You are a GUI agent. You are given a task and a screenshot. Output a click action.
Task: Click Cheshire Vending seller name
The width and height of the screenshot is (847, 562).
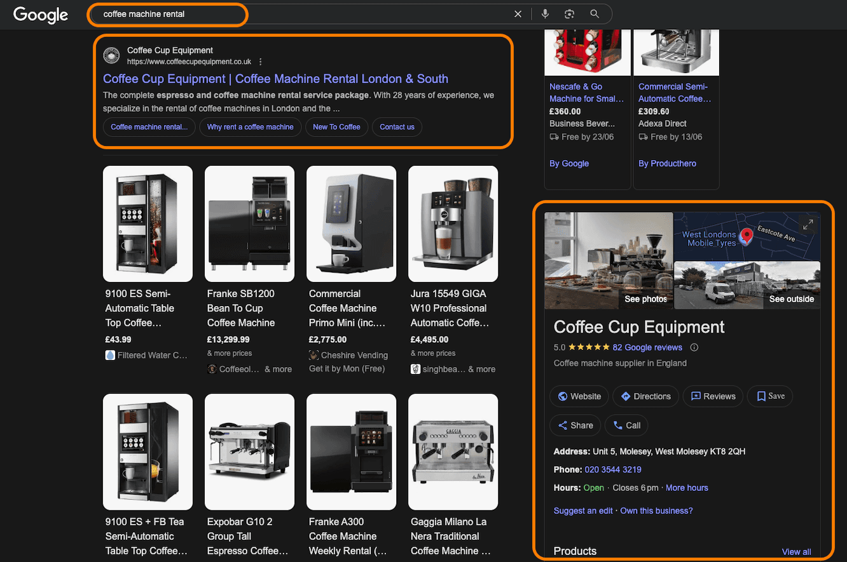pos(354,356)
